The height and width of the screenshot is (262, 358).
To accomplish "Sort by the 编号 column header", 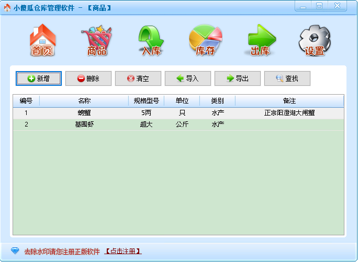I will 26,101.
